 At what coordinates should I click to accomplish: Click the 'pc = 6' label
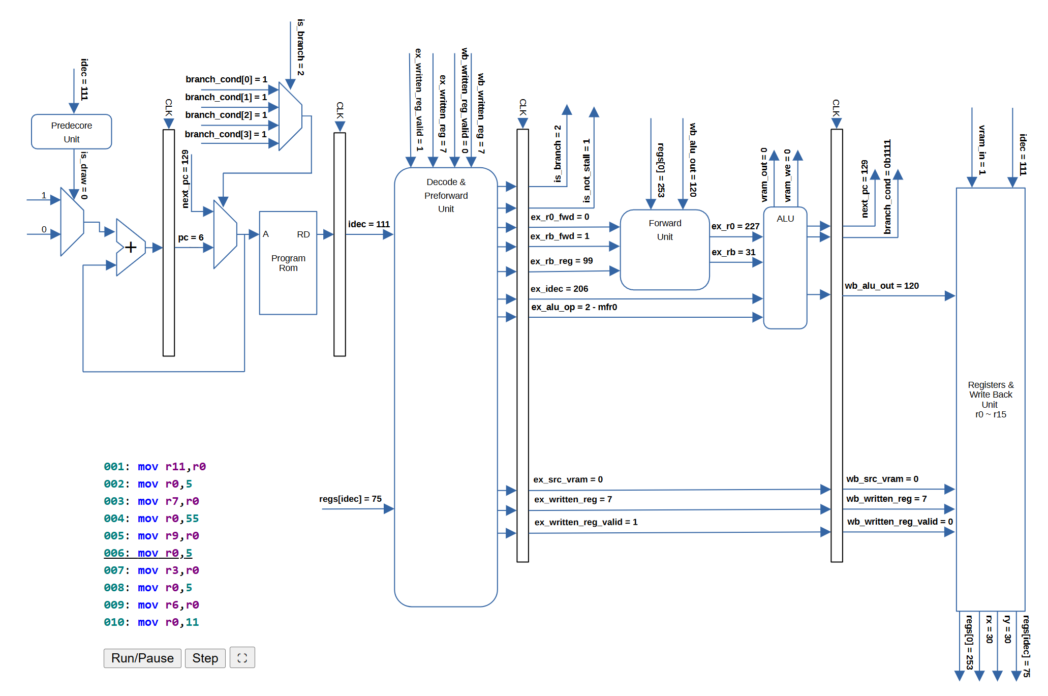[x=191, y=237]
